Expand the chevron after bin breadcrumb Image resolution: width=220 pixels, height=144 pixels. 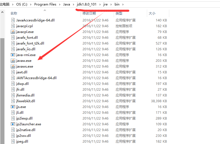coord(123,4)
